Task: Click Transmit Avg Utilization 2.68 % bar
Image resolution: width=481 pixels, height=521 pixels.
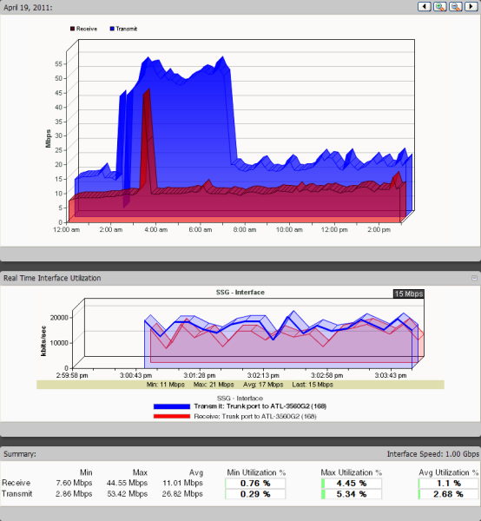Action: pos(448,494)
